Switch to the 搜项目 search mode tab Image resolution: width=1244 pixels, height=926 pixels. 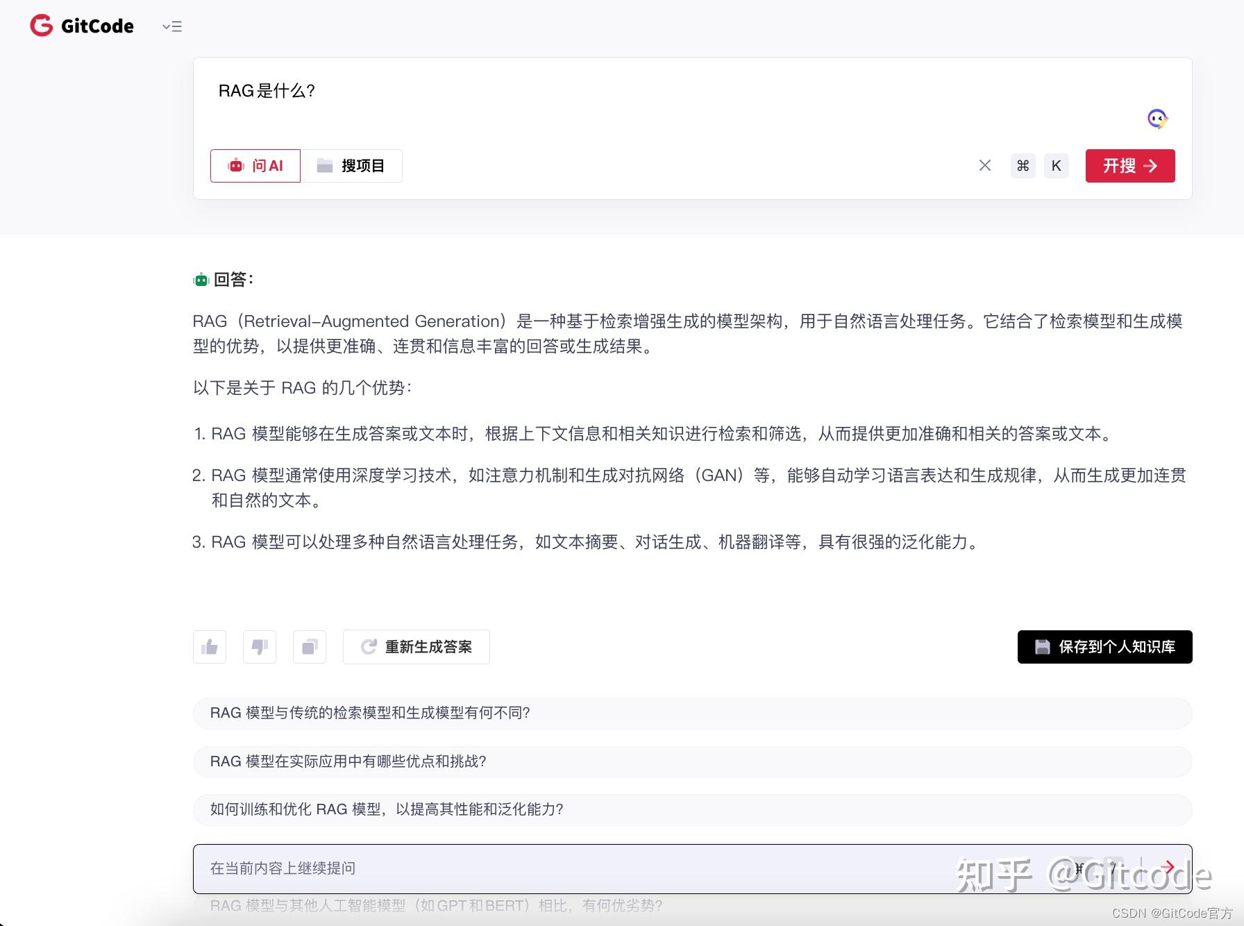click(352, 165)
